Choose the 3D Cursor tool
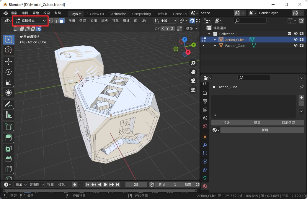Viewport: 307px width, 199px height. pos(9,50)
